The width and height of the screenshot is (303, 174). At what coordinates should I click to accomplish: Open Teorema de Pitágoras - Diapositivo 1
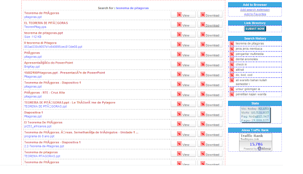coord(53,82)
